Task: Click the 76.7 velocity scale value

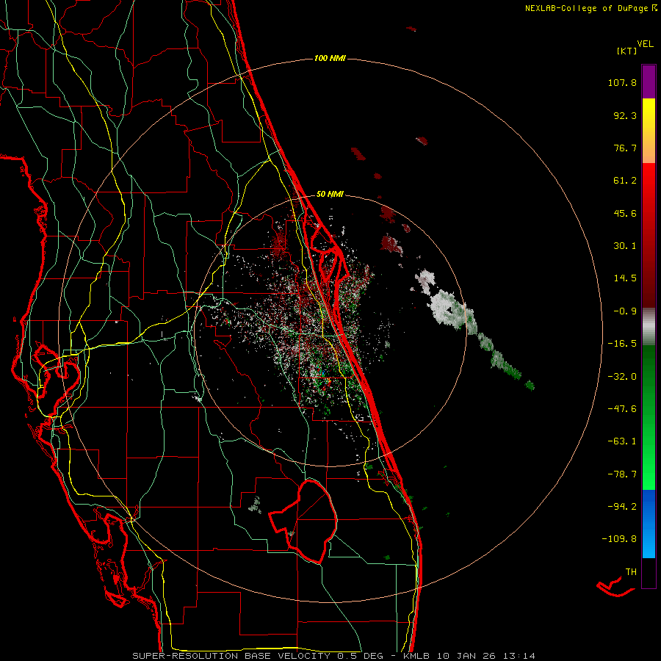Action: click(625, 148)
